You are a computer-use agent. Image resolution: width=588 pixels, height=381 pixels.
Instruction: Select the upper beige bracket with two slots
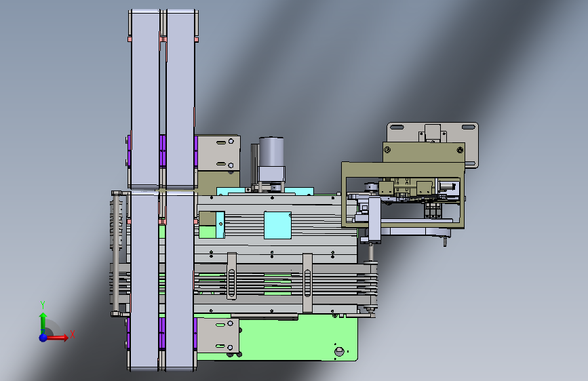coord(218,153)
